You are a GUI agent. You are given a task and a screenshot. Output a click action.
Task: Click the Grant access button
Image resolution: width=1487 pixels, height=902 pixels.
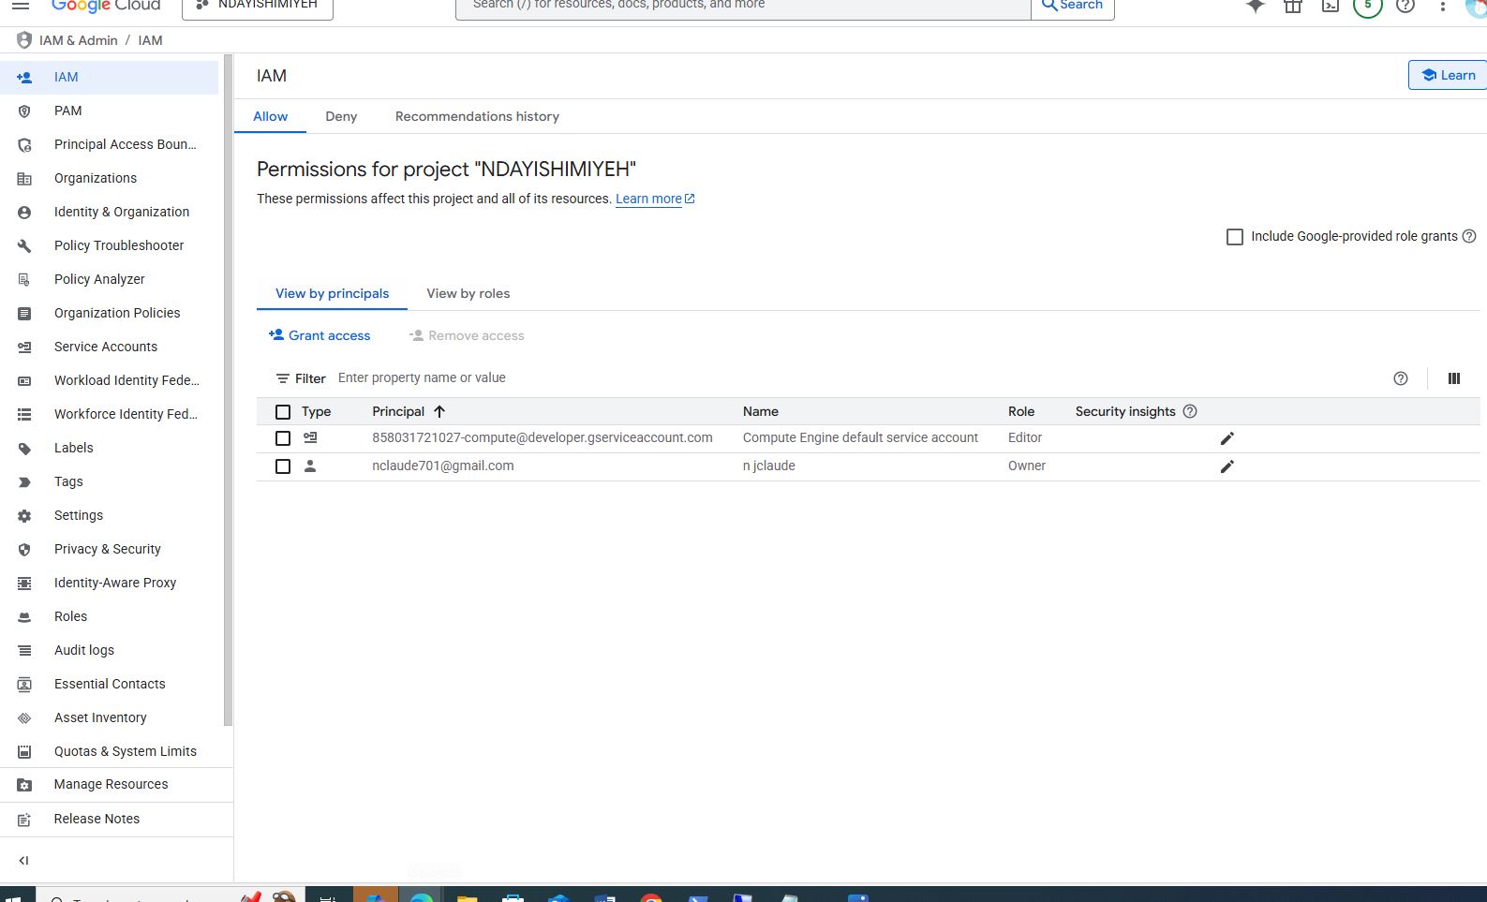click(x=320, y=335)
